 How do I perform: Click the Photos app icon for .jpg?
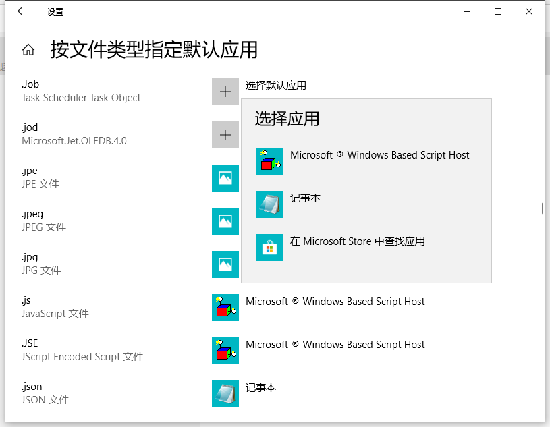point(225,264)
